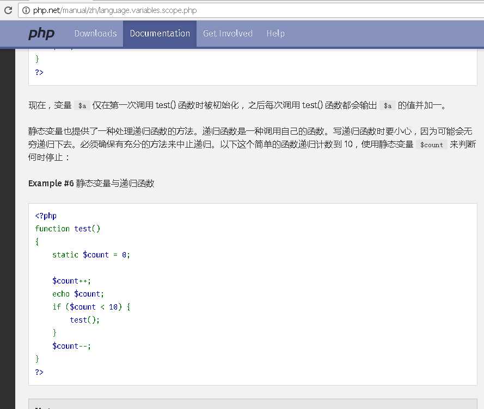Open the Help menu item
The image size is (484, 409).
point(275,33)
